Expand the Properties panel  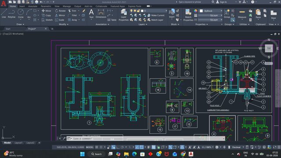(202, 24)
